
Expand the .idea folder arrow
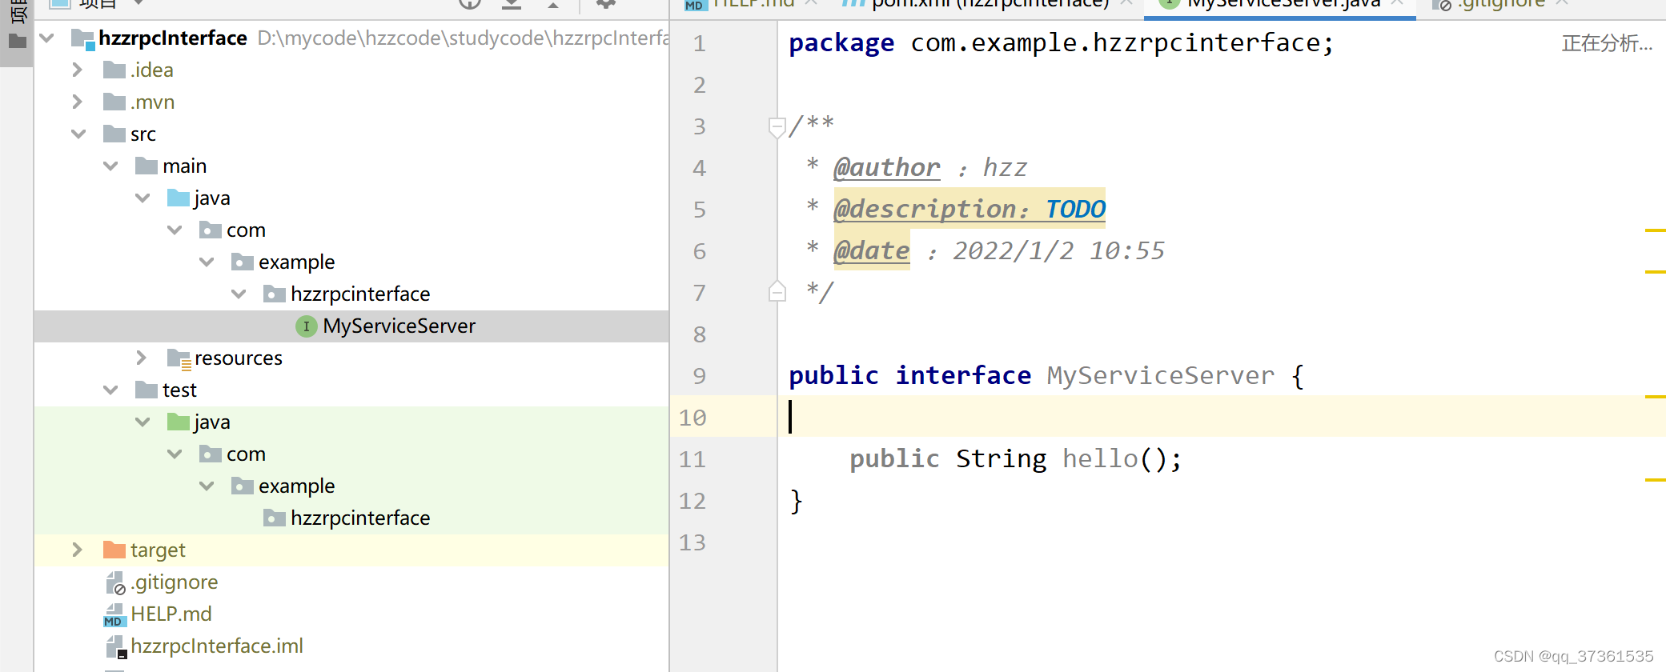click(x=78, y=70)
